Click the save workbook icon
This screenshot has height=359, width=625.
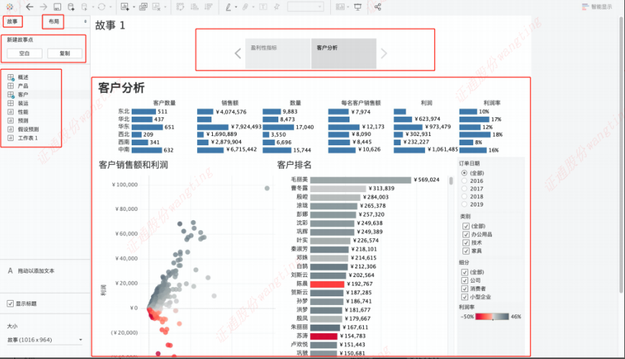pos(58,6)
